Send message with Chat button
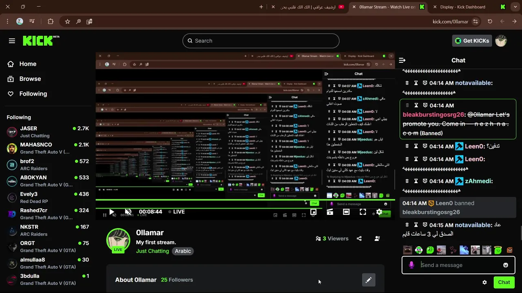Image resolution: width=522 pixels, height=293 pixels. click(504, 282)
